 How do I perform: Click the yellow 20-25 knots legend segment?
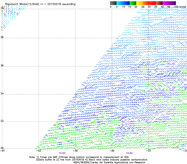pos(139,3)
